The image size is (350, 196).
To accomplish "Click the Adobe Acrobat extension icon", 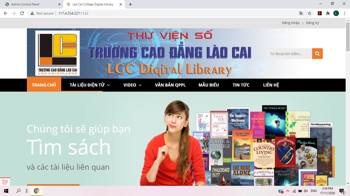I will click(320, 13).
